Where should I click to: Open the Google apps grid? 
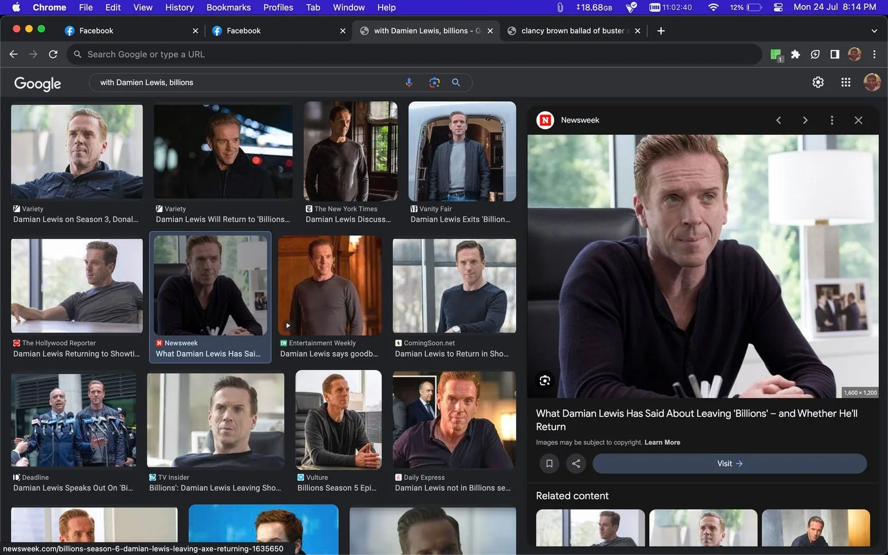pos(845,82)
